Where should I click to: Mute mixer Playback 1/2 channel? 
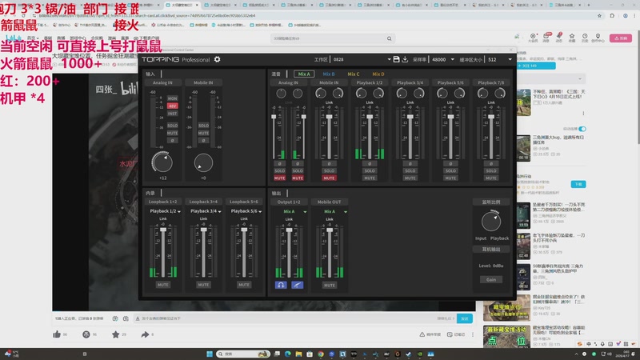(x=370, y=178)
